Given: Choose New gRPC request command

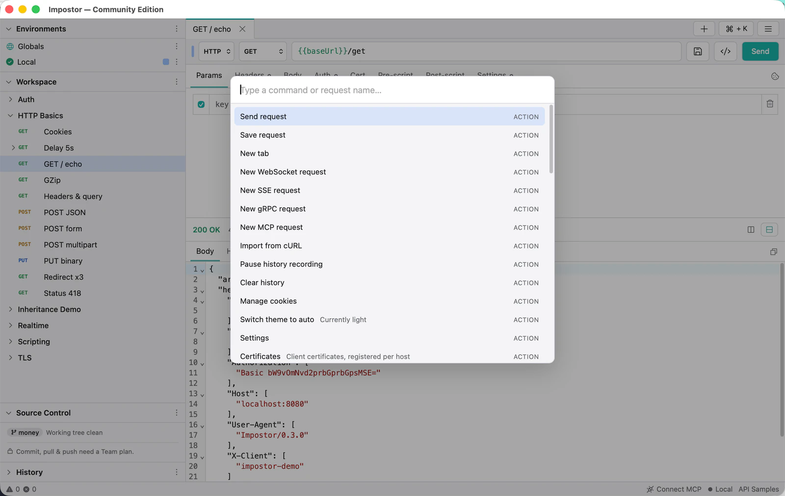Looking at the screenshot, I should click(x=390, y=209).
